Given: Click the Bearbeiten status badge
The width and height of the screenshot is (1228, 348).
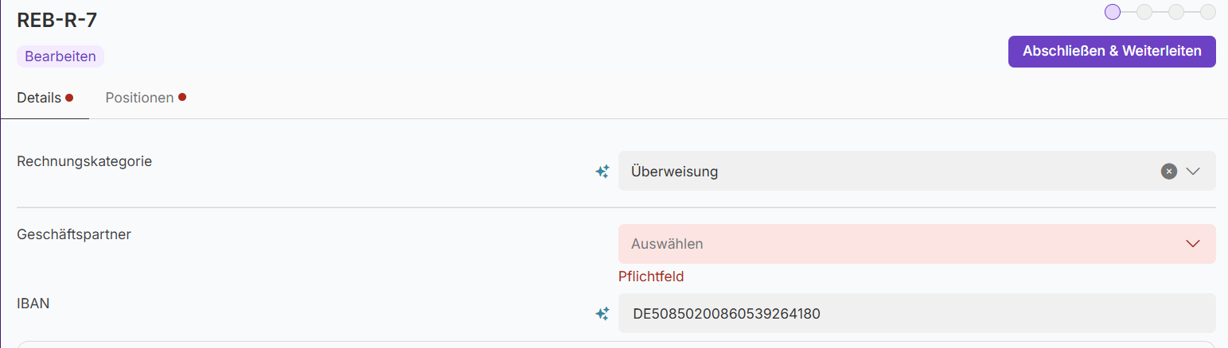Looking at the screenshot, I should click(x=60, y=56).
